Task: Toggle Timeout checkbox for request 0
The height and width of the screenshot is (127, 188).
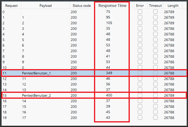Action: [x=155, y=12]
